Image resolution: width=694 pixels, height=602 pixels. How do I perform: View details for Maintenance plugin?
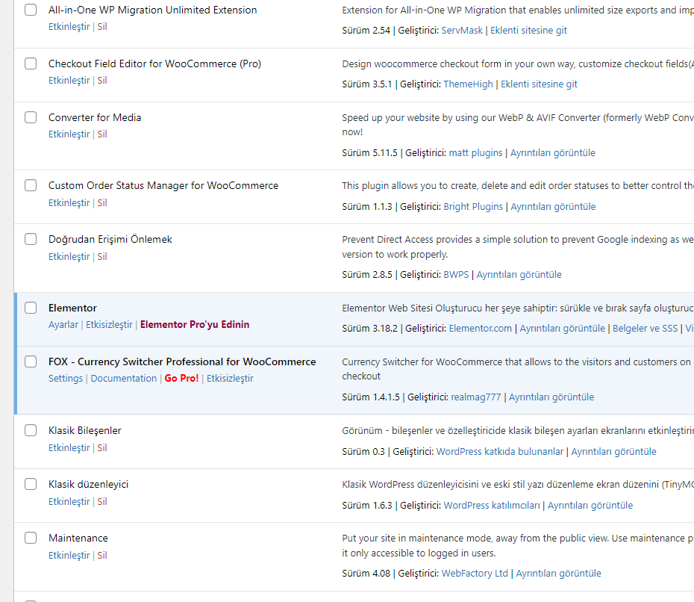tap(558, 573)
